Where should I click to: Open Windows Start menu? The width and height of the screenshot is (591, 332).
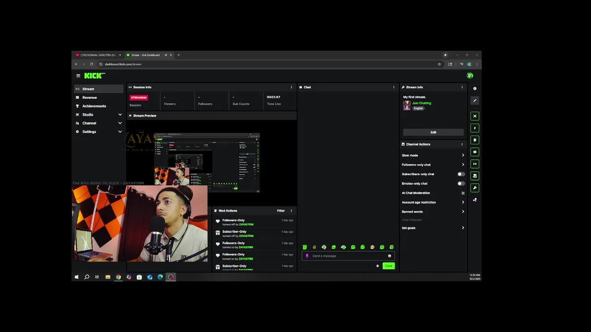point(76,277)
